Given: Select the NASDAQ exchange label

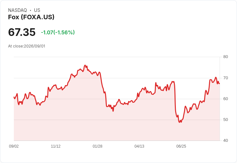Looking at the screenshot, I should click(x=17, y=10).
